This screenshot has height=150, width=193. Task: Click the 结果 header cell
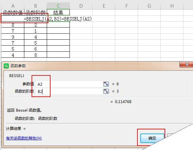58,12
